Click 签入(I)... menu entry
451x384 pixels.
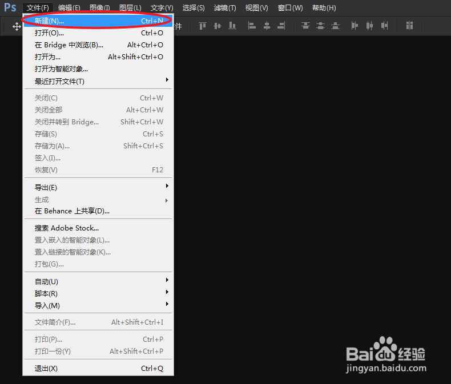point(98,158)
